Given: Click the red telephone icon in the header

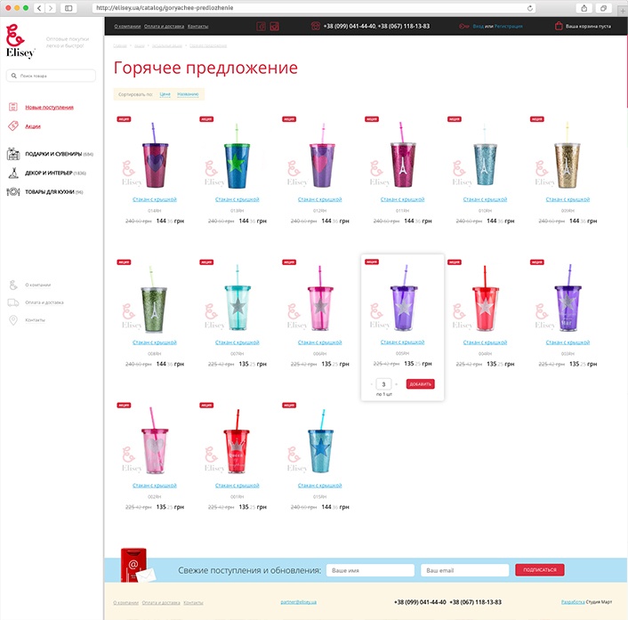Looking at the screenshot, I should point(315,26).
